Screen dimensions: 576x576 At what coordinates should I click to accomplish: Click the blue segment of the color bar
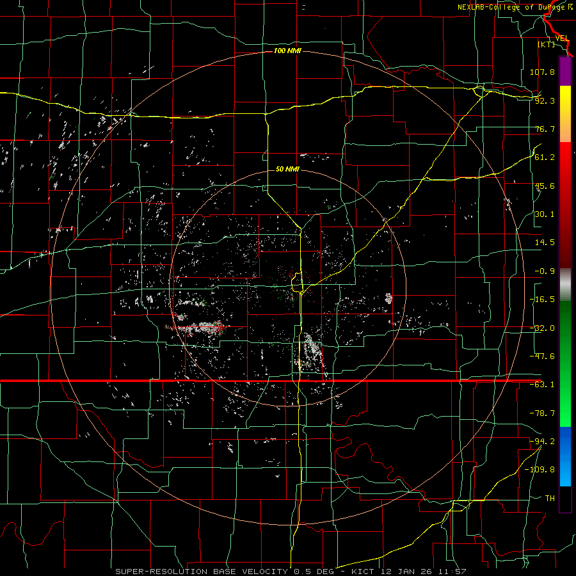click(565, 456)
